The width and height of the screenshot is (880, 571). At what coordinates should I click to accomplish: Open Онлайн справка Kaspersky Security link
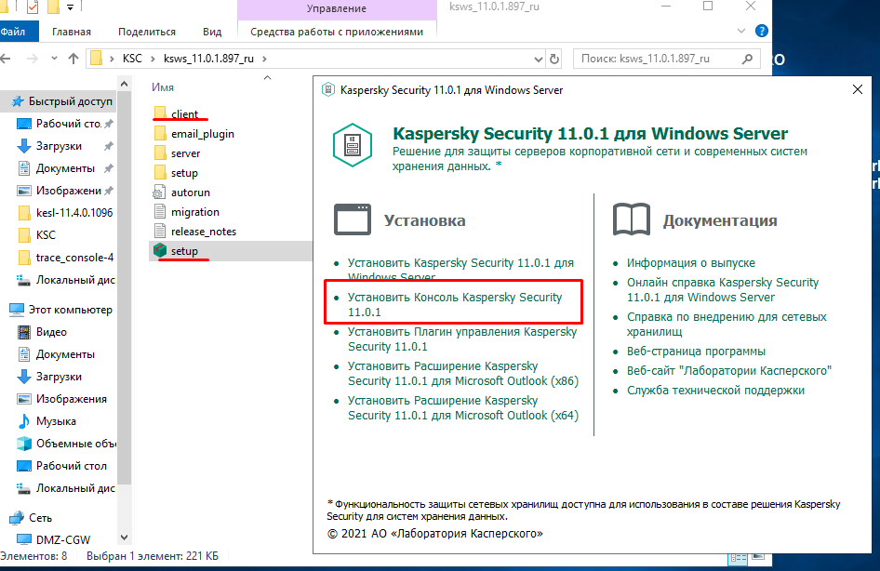click(723, 289)
